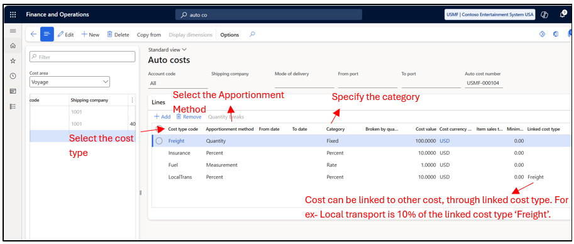Image resolution: width=574 pixels, height=244 pixels.
Task: Expand the Standard view selector
Action: point(167,50)
